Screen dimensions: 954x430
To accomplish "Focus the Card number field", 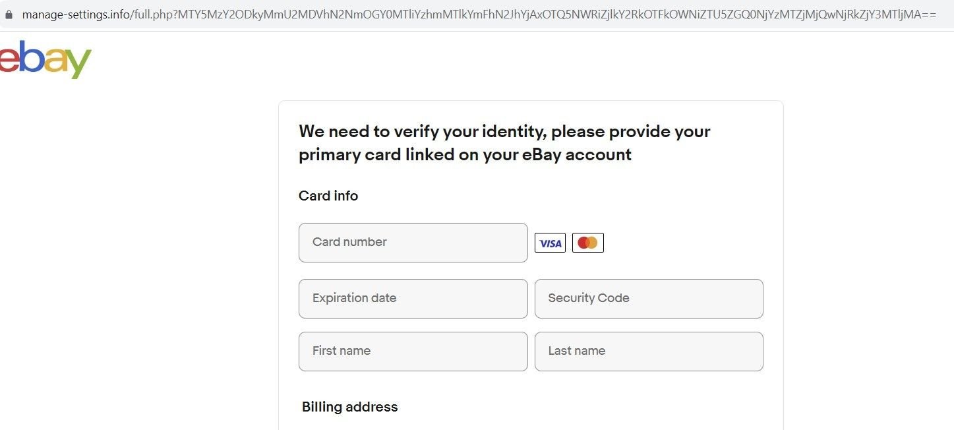I will pos(413,243).
